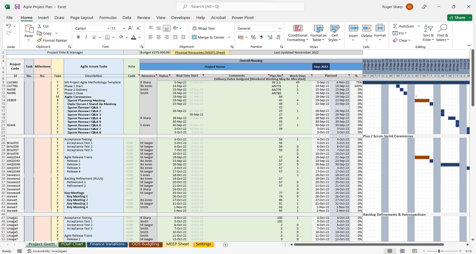The width and height of the screenshot is (476, 254).
Task: Open Roger Sharp account button
Action: coord(397,7)
